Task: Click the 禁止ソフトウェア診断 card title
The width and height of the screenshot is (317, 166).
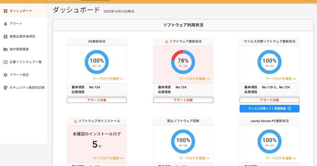Action: click(183, 121)
